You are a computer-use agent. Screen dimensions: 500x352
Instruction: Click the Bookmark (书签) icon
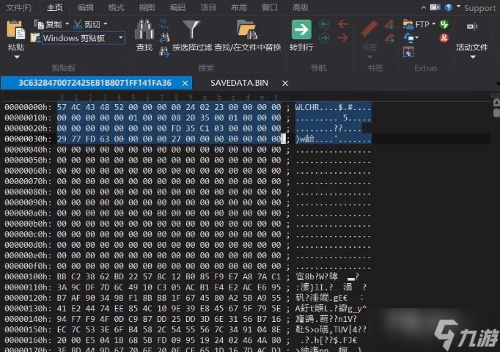370,30
